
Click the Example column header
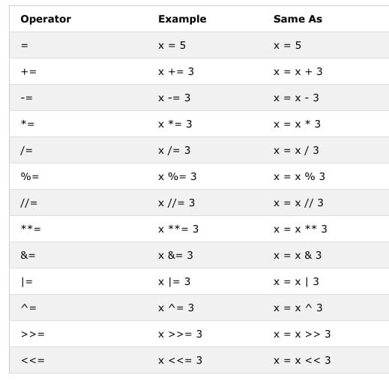[x=182, y=19]
